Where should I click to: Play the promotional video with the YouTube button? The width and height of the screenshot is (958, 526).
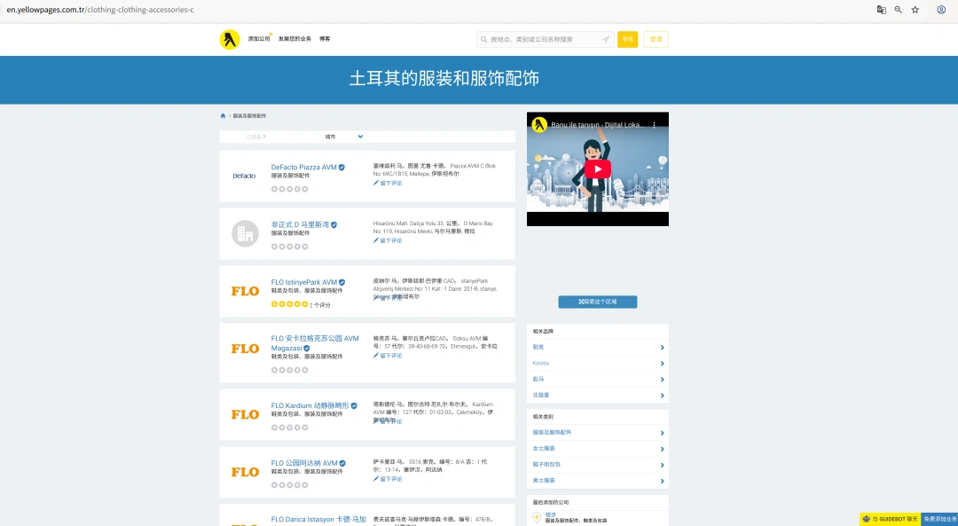597,169
